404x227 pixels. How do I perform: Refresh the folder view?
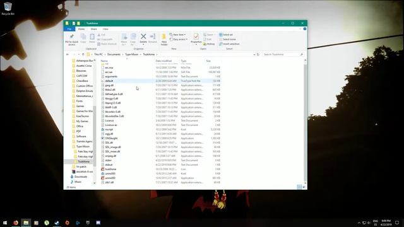coord(258,55)
